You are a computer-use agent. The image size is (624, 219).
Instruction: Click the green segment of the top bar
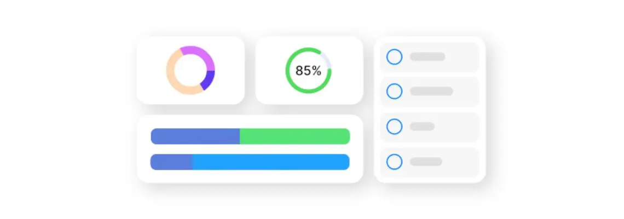click(294, 136)
